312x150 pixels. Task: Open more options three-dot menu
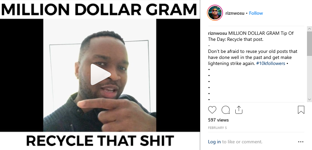(x=301, y=142)
